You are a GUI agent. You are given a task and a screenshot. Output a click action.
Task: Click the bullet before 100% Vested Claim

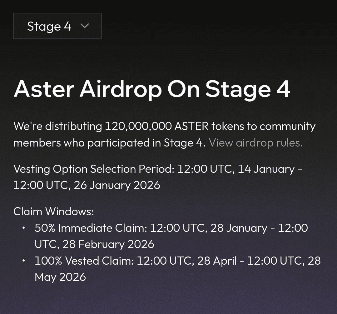click(x=24, y=261)
